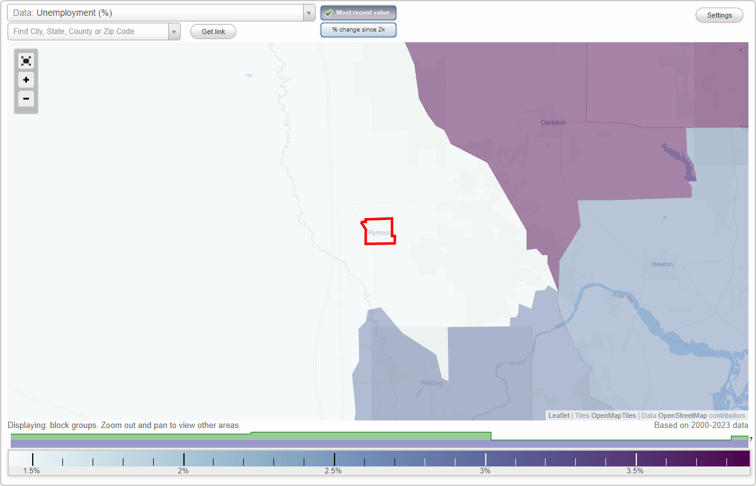
Task: Open the OpenMapTiles link
Action: (613, 415)
